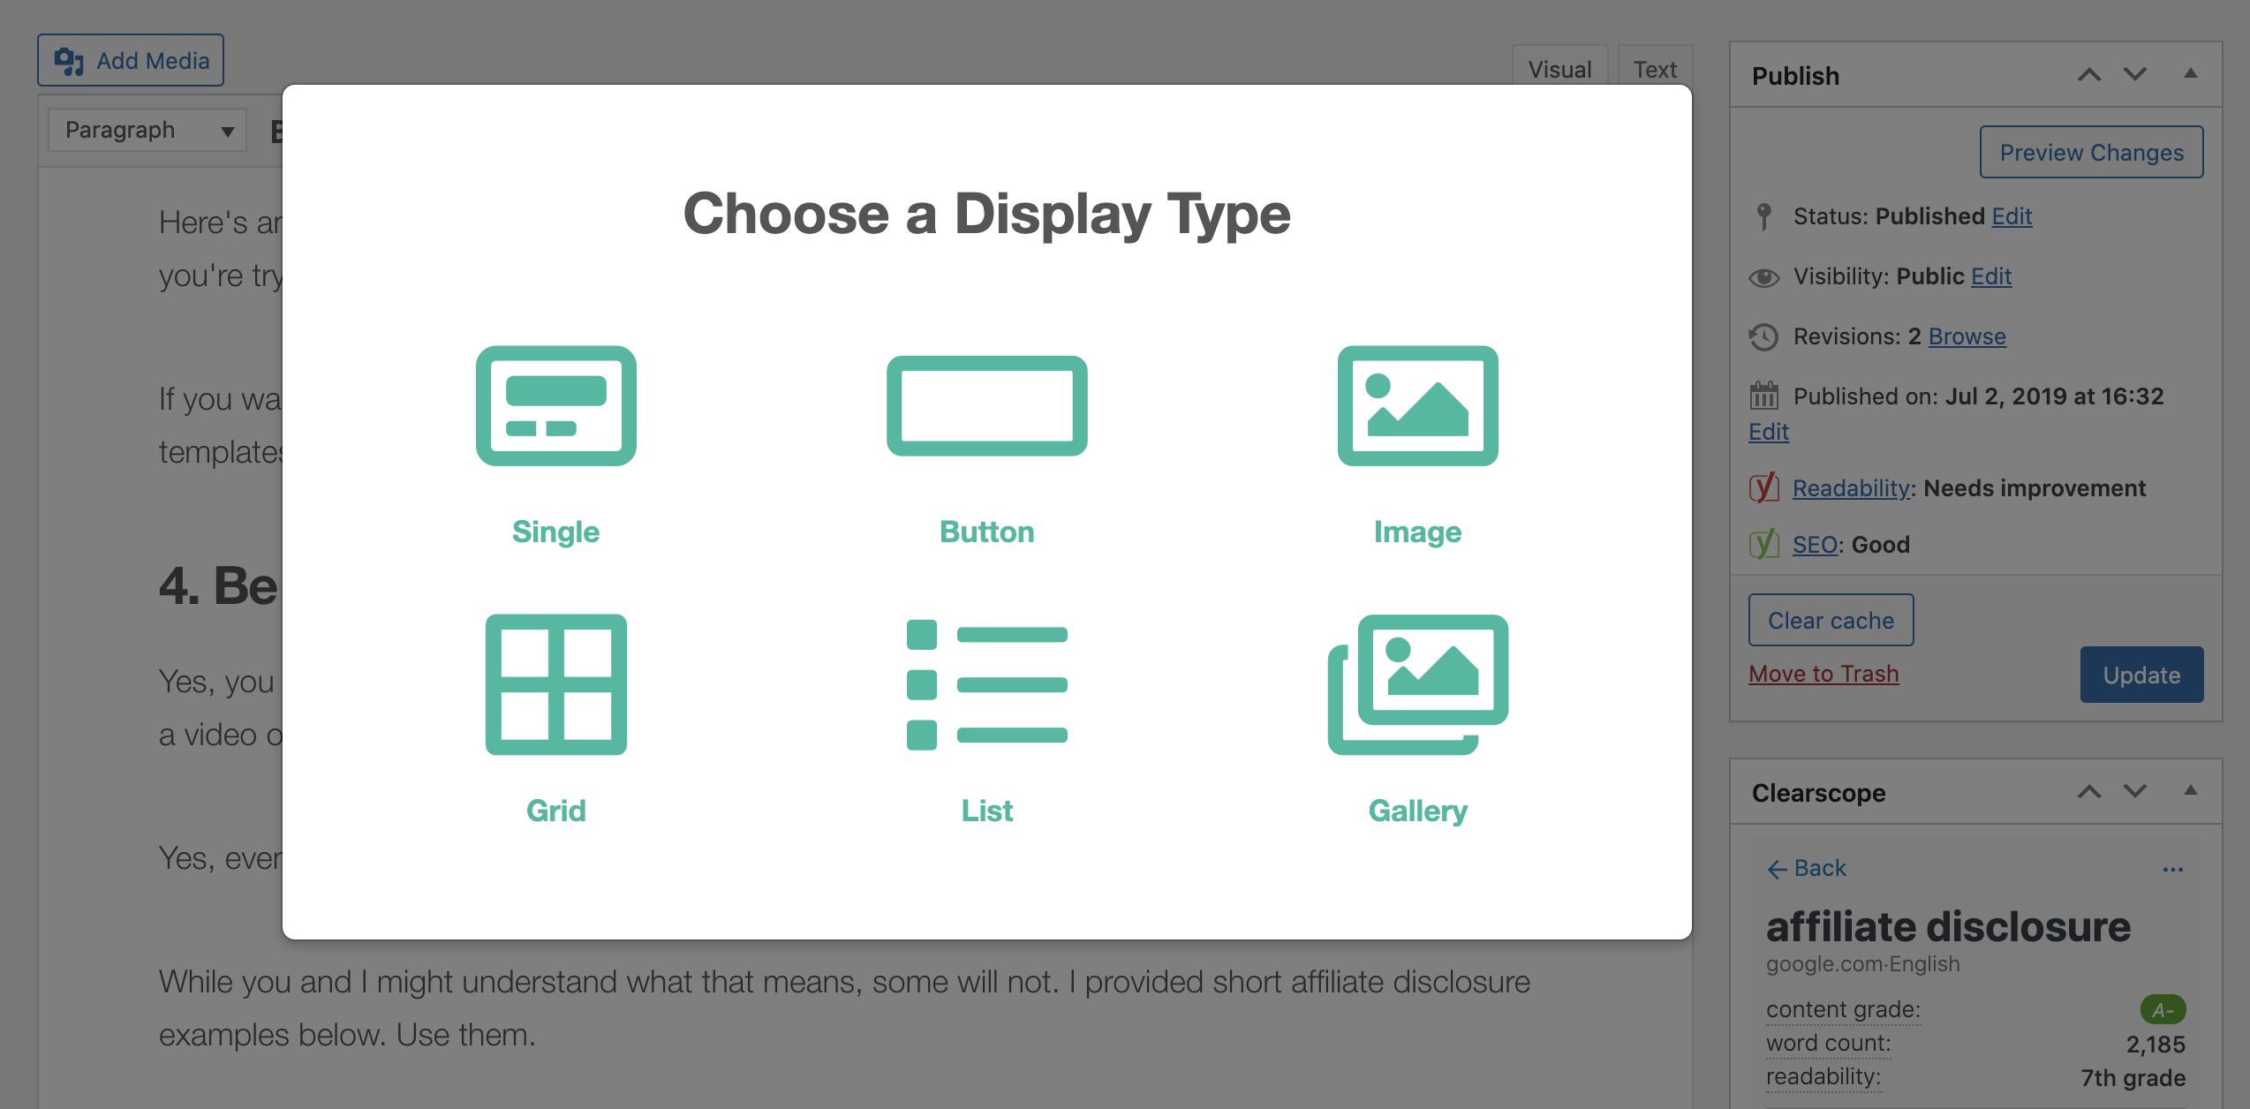Move Publish panel up

click(x=2088, y=75)
